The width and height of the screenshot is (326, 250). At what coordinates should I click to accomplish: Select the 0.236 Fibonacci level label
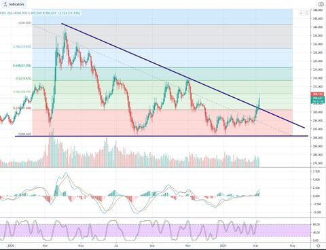pos(22,109)
